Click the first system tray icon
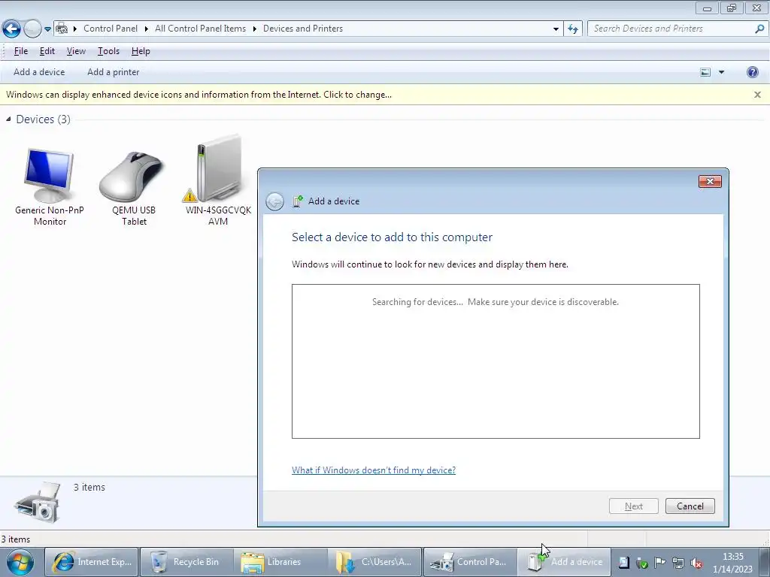The height and width of the screenshot is (577, 770). click(623, 563)
